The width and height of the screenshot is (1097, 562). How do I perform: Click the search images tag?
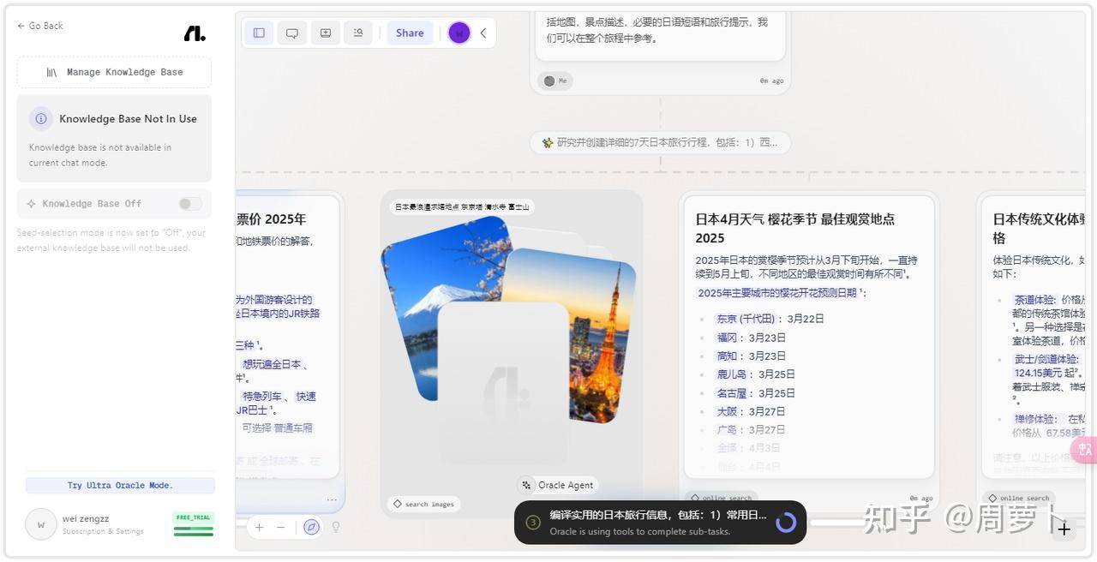coord(423,504)
